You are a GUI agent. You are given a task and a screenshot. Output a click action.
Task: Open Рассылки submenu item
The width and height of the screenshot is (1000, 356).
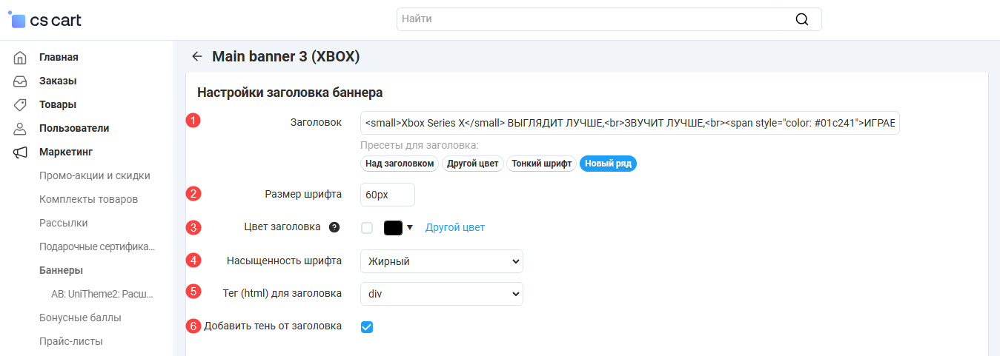(x=63, y=223)
